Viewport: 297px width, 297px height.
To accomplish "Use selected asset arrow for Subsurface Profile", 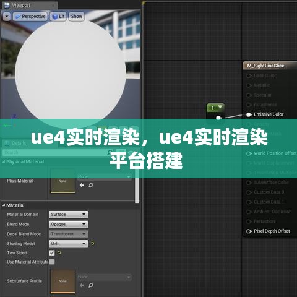I will [x=82, y=285].
